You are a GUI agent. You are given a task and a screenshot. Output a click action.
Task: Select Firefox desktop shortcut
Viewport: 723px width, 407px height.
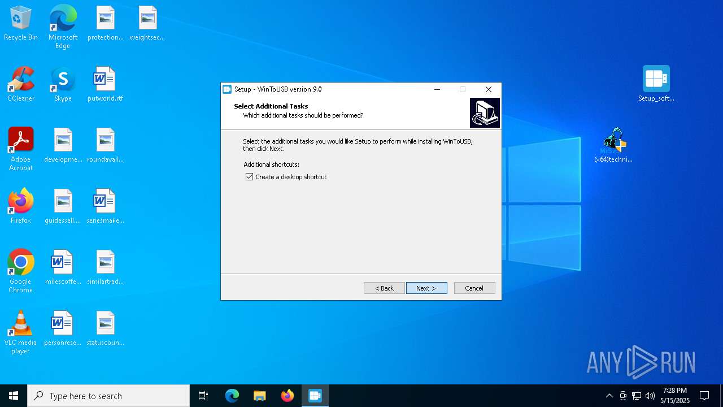click(x=21, y=207)
